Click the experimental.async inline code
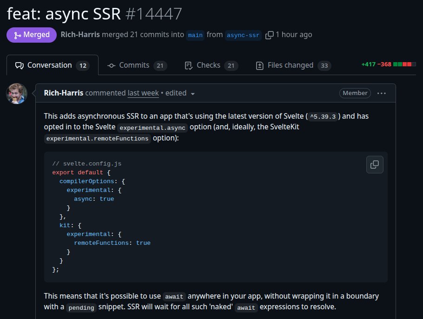The image size is (423, 319). (x=152, y=128)
